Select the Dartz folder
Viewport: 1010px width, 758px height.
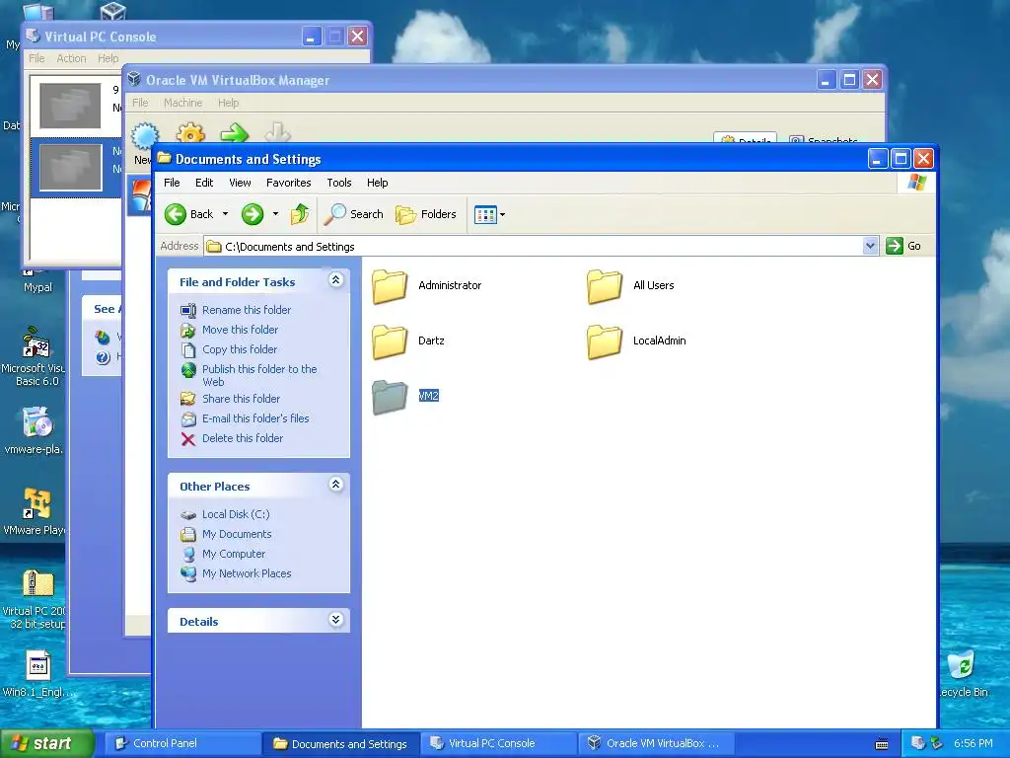[x=391, y=341]
